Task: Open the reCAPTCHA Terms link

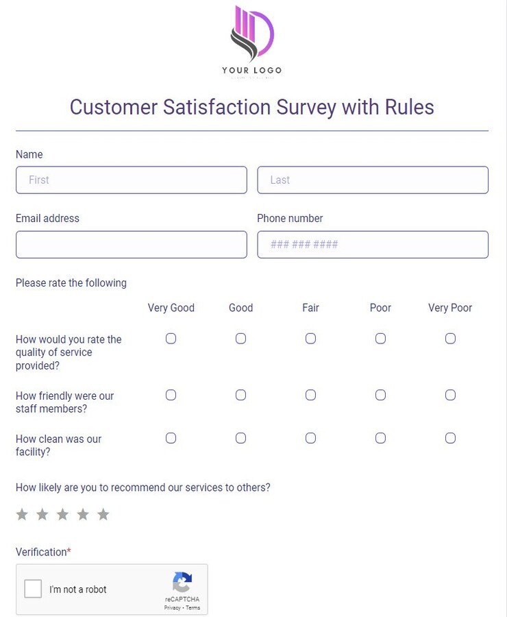Action: click(x=193, y=607)
